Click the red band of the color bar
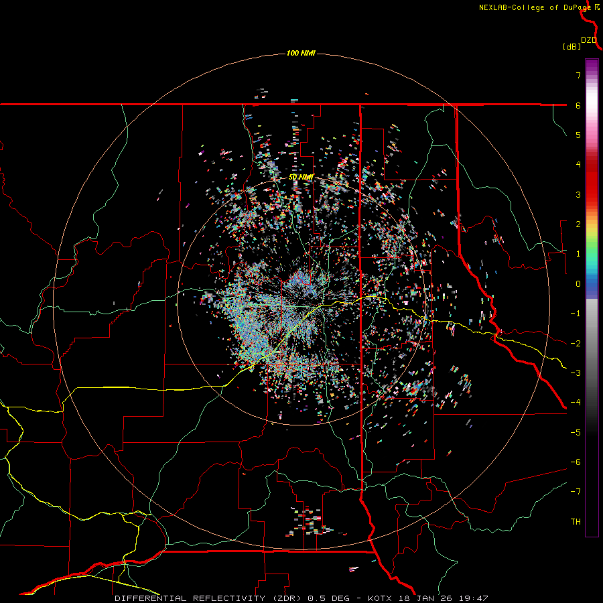 coord(592,181)
